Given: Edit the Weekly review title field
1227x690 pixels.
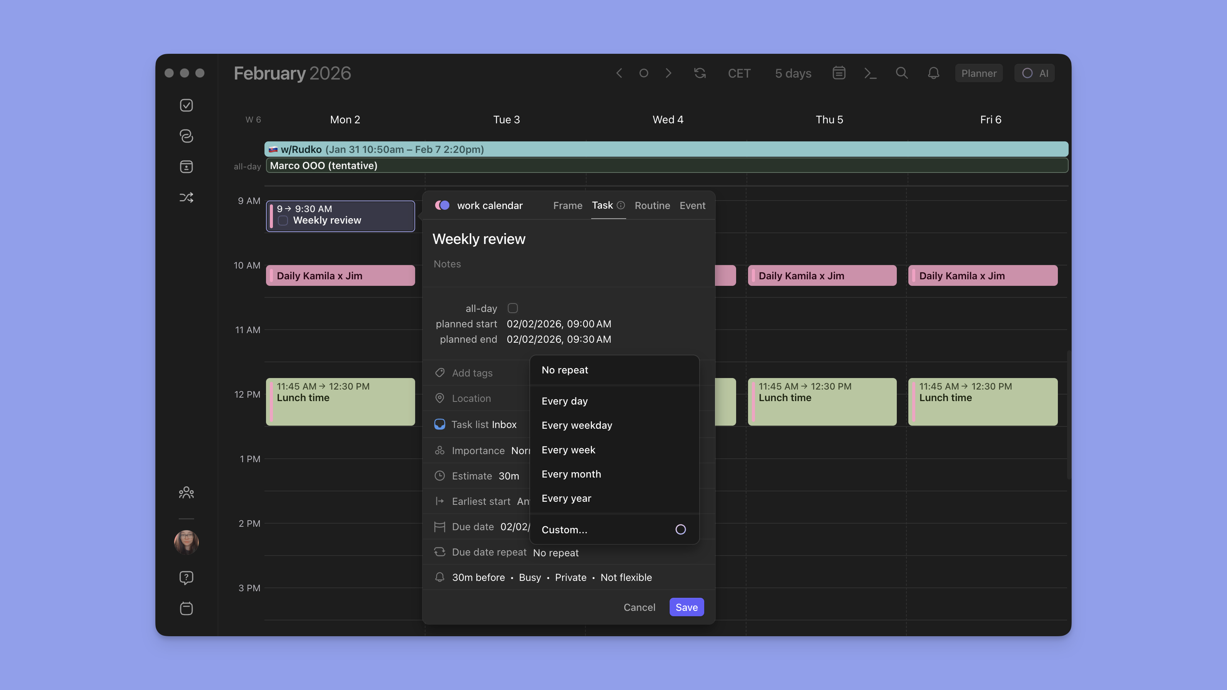Looking at the screenshot, I should tap(479, 239).
